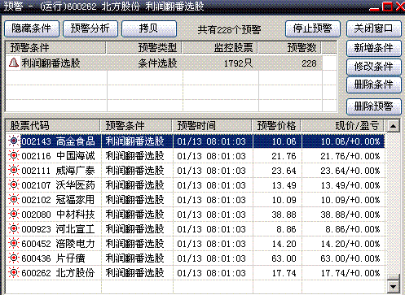
Task: Click 38.88/+0.00% current price cell
Action: [x=343, y=215]
